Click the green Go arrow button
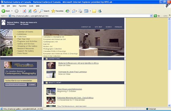Screen dimensions: 171x111 click(155, 16)
